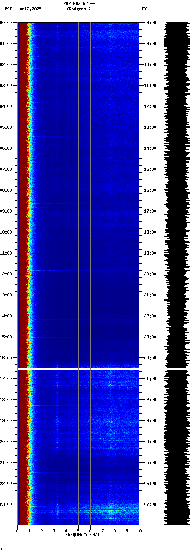The height and width of the screenshot is (553, 192).
Task: Pick the '23:00' label on the UTC axis
Action: pos(150,337)
